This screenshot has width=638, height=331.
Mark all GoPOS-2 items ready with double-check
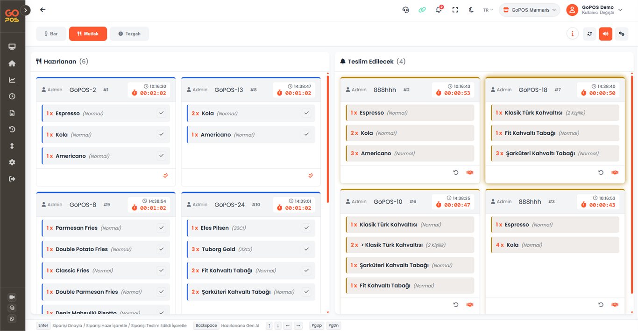pos(166,176)
